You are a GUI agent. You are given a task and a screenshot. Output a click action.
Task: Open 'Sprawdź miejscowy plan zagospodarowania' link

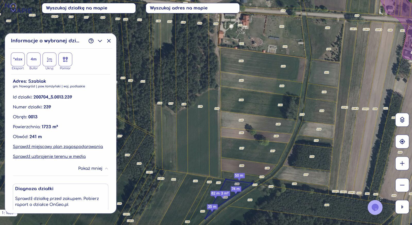click(x=58, y=147)
